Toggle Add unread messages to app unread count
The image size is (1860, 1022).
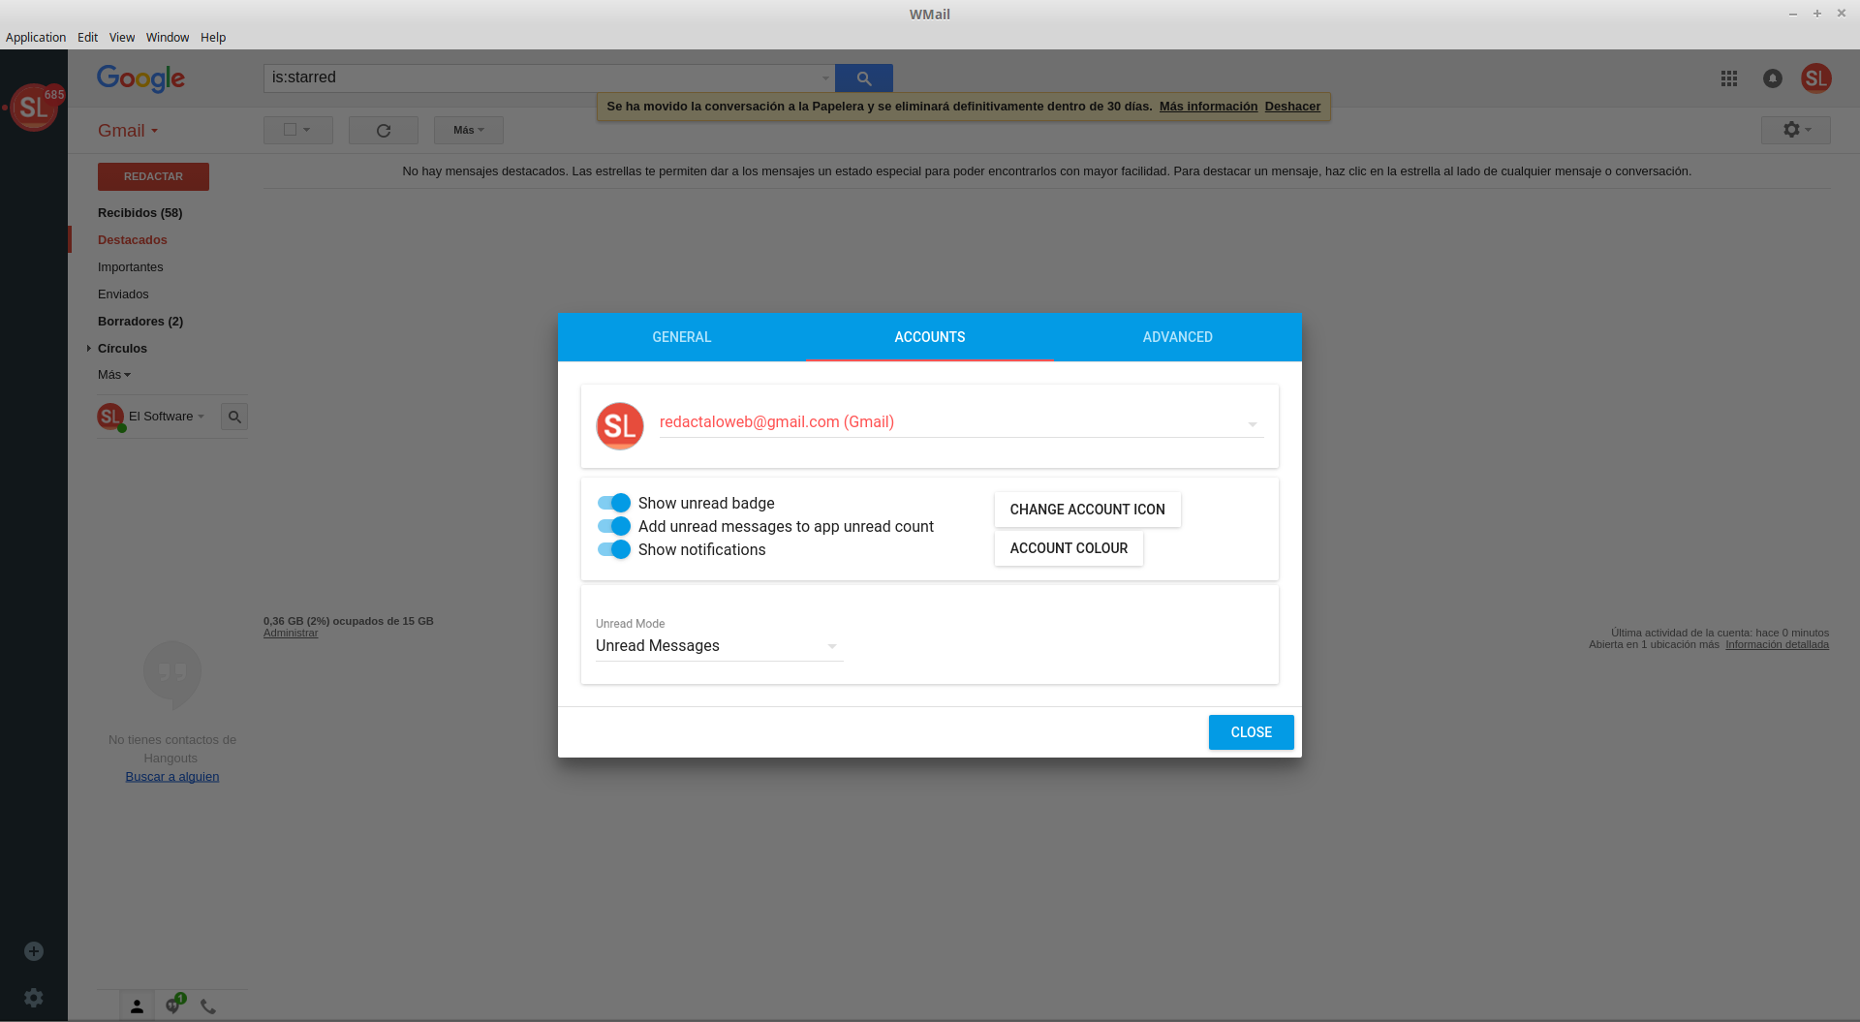613,526
